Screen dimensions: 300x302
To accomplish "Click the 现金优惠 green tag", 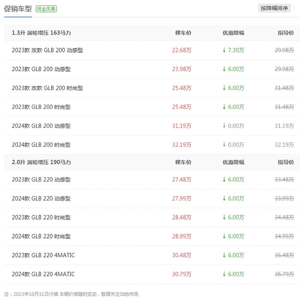I will click(46, 9).
